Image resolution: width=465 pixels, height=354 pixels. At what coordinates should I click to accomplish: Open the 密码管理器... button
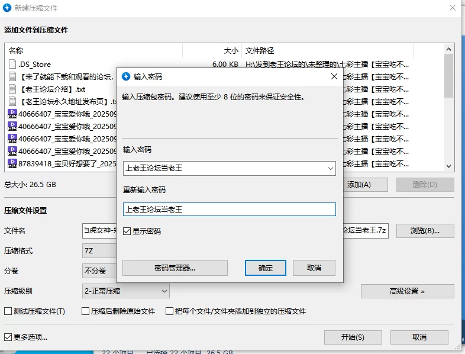coord(175,268)
